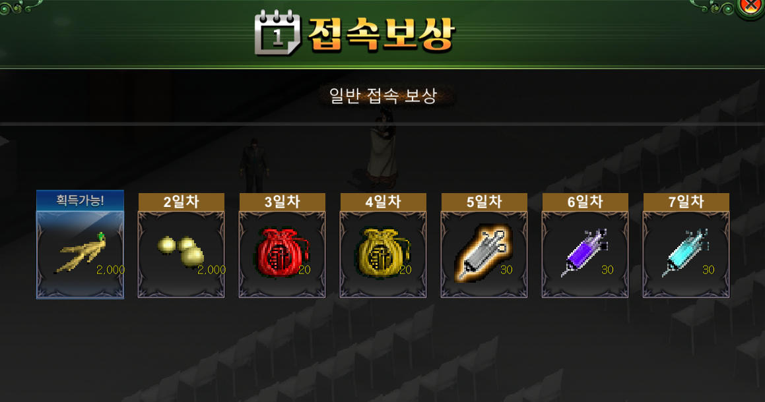Click the 7일차 day header

point(686,202)
